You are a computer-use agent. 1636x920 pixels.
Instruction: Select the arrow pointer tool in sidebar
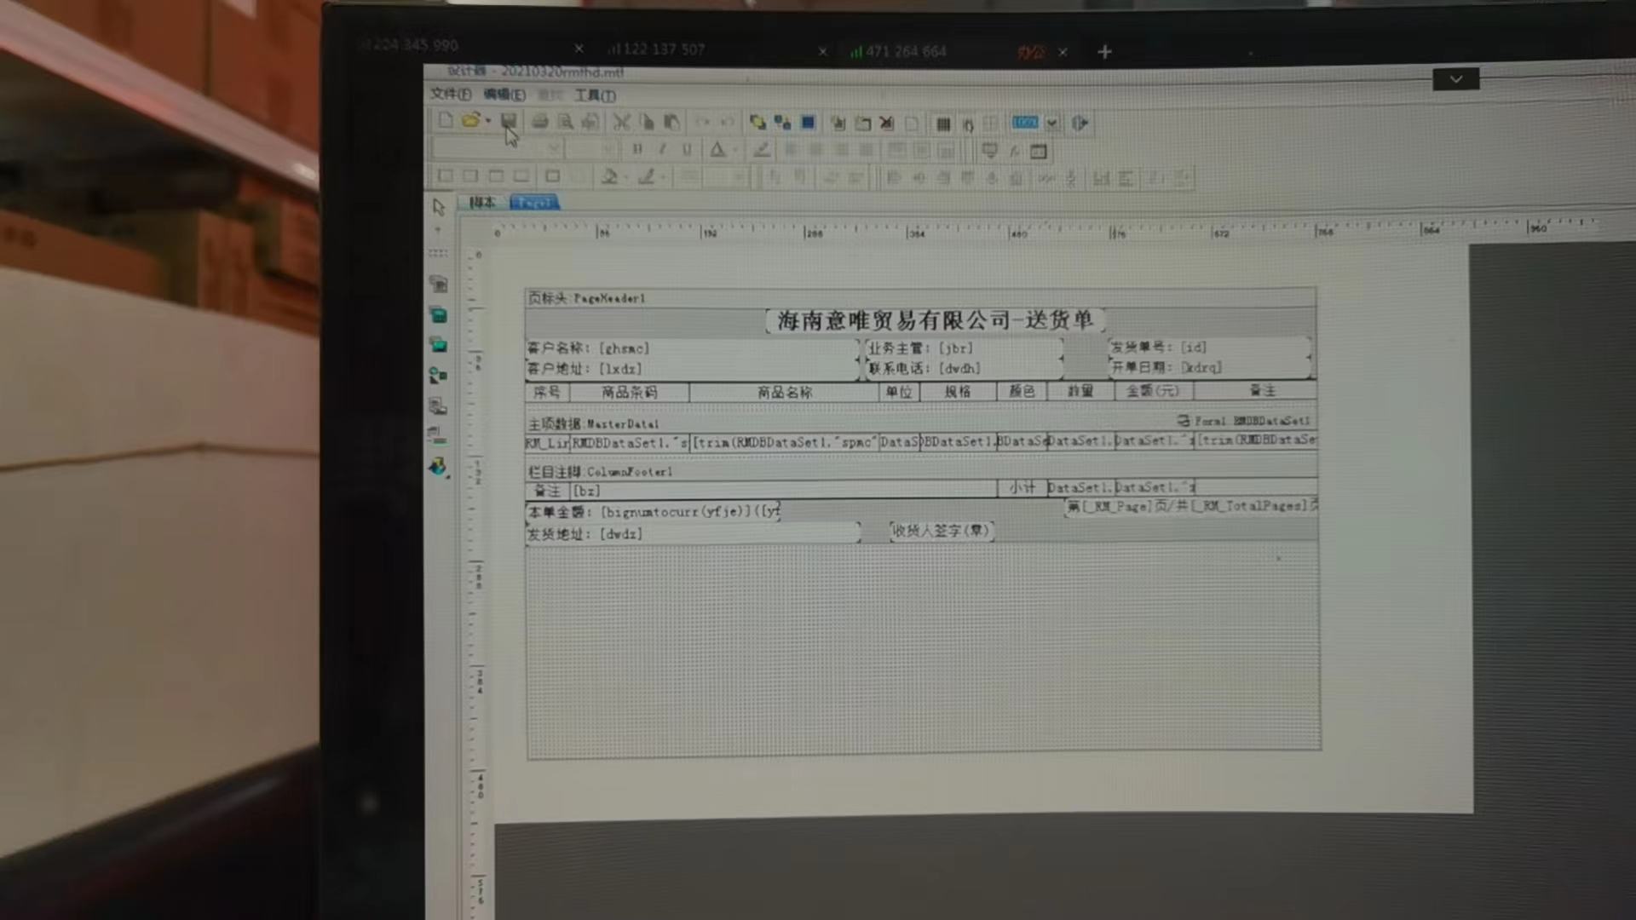pyautogui.click(x=439, y=207)
